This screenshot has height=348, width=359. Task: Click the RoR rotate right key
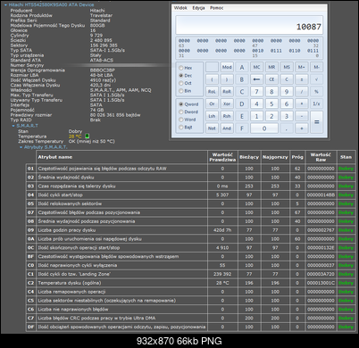point(227,92)
